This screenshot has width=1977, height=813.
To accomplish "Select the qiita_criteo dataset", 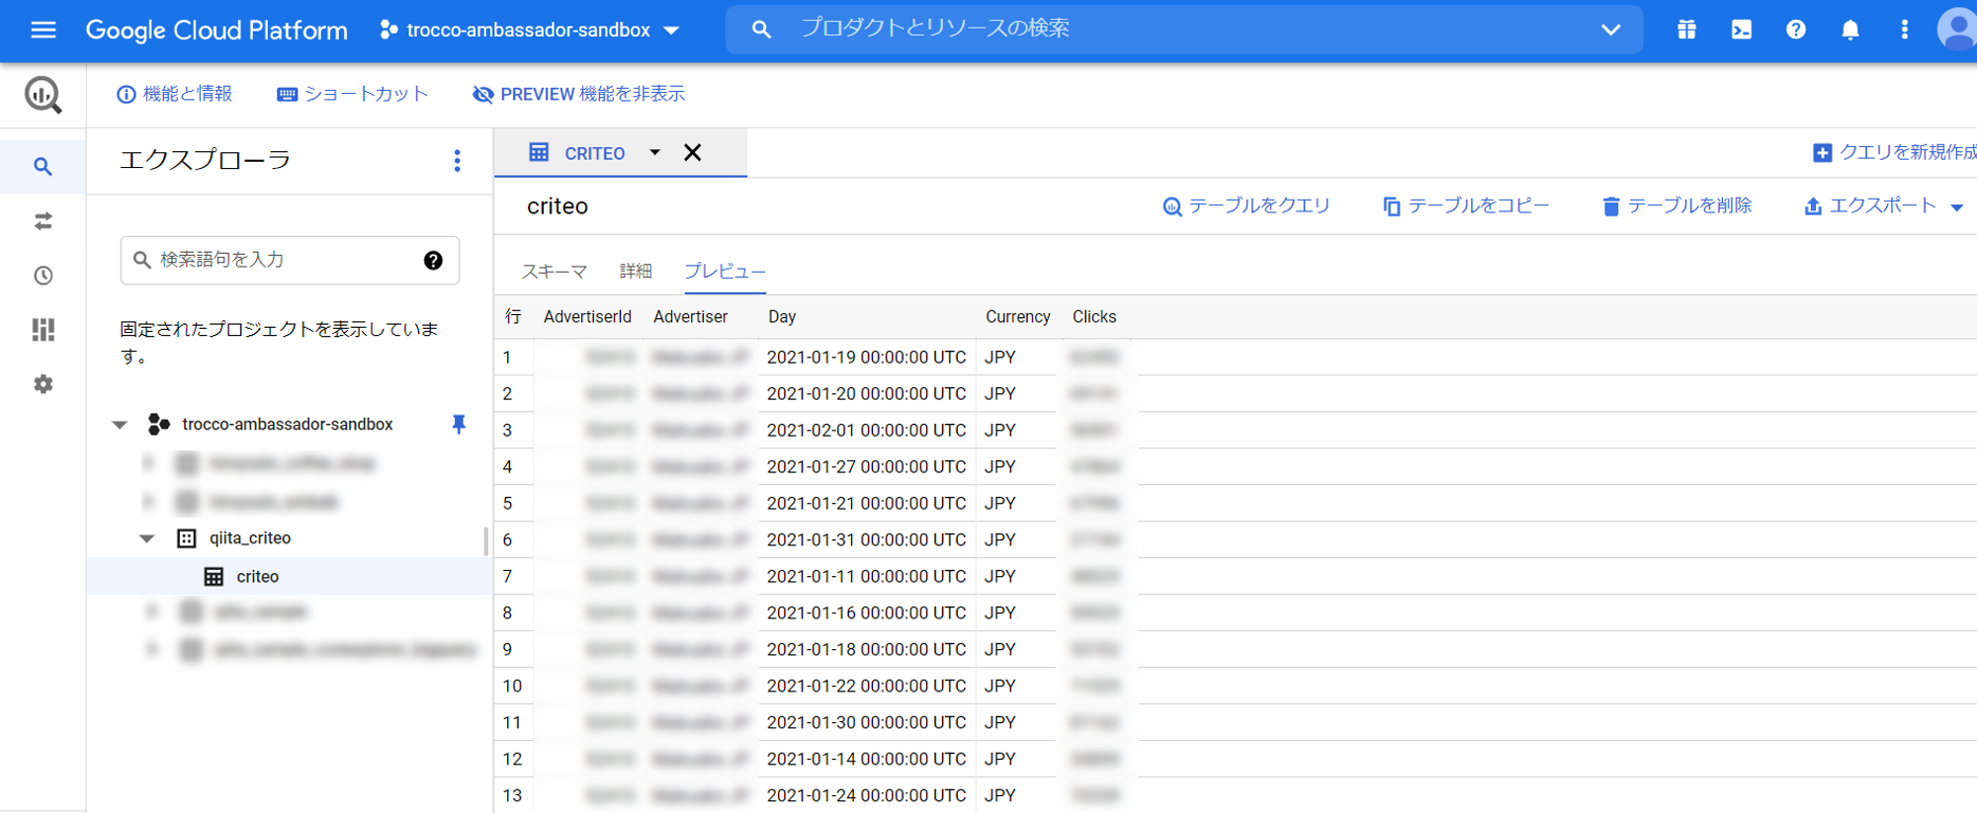I will 250,538.
